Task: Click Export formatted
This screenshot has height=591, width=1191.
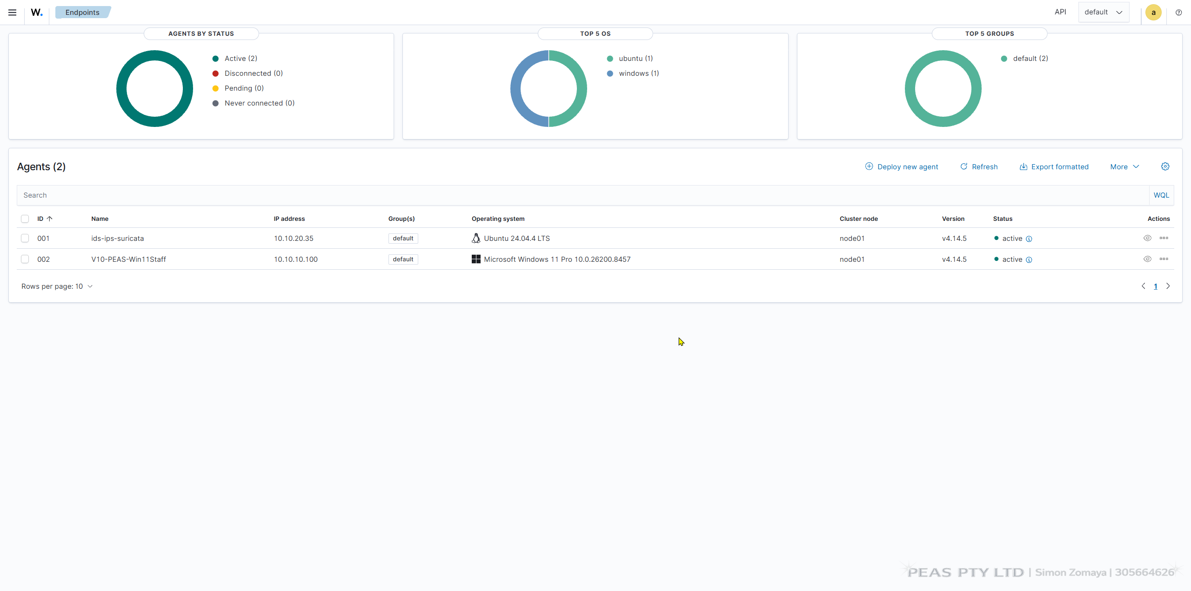Action: tap(1054, 166)
